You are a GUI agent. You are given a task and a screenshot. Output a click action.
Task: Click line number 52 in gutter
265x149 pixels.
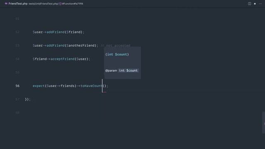[x=17, y=32]
